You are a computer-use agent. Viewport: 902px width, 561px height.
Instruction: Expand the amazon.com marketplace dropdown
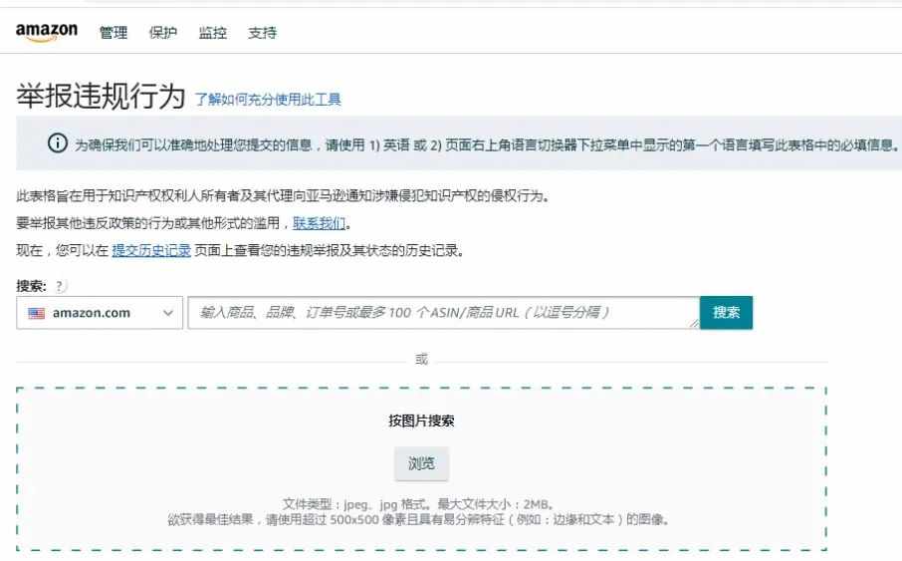(x=100, y=313)
